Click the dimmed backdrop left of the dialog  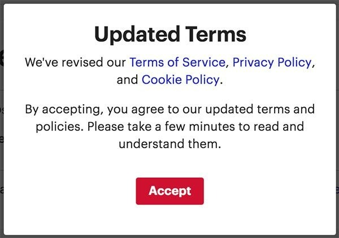coord(3,113)
